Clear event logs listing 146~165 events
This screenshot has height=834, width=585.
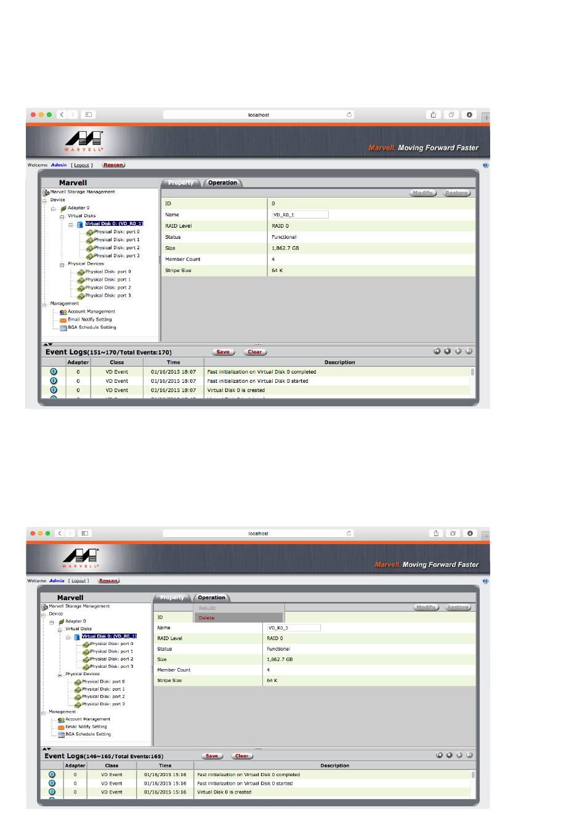click(242, 756)
